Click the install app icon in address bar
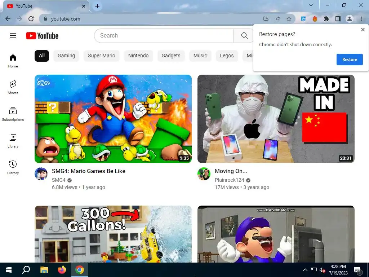369x277 pixels. tap(266, 19)
